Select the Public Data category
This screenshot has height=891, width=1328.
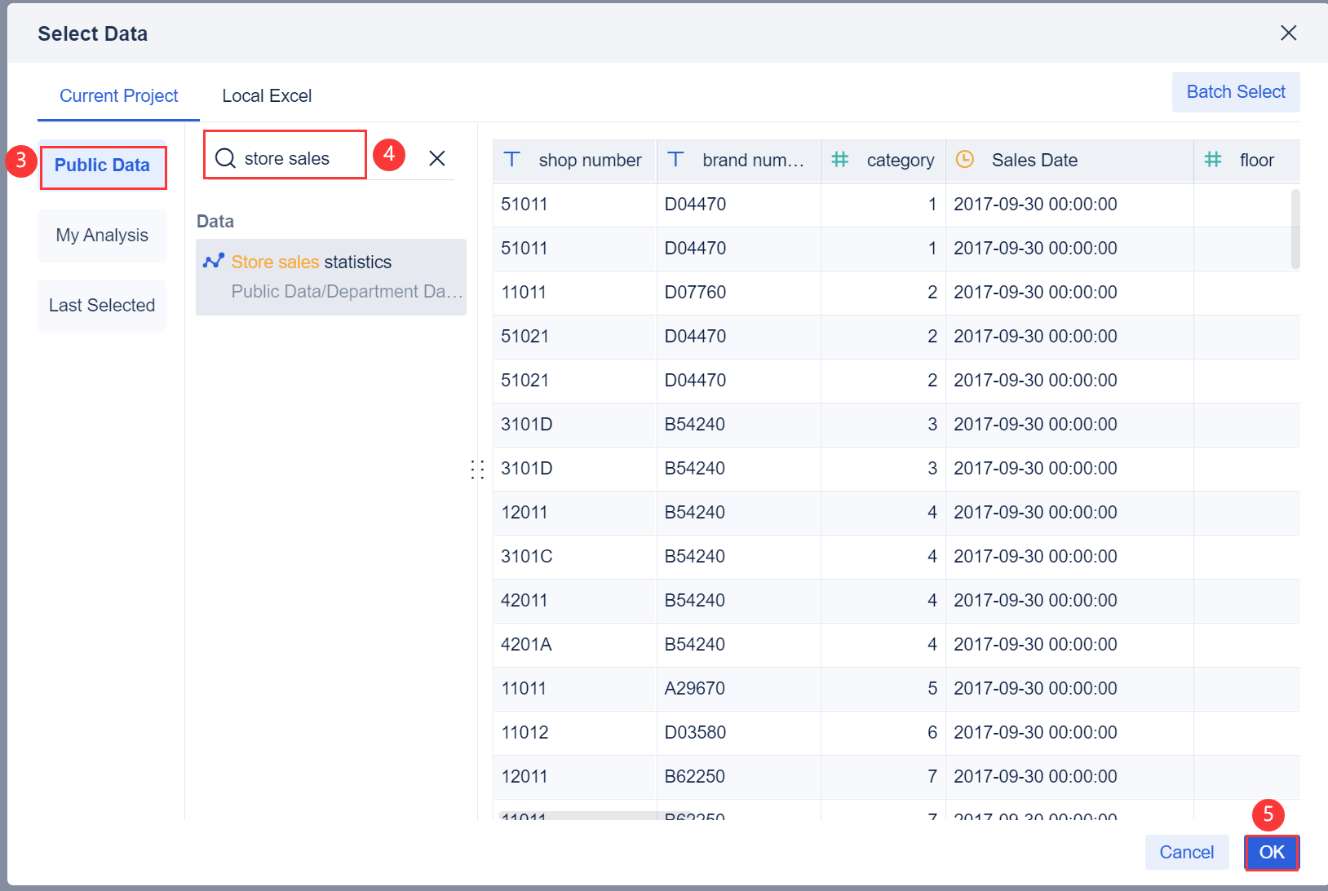click(103, 165)
